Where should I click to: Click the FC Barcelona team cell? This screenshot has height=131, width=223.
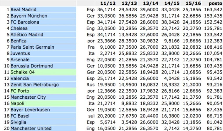(43, 22)
